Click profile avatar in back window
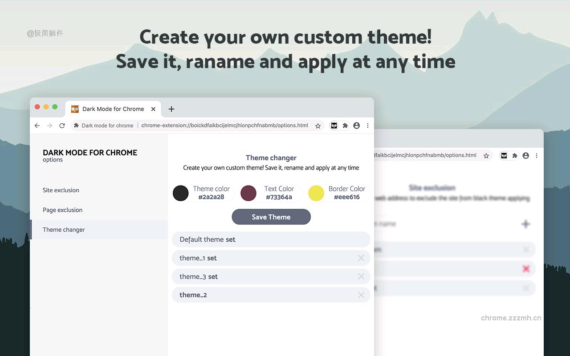 [x=526, y=156]
